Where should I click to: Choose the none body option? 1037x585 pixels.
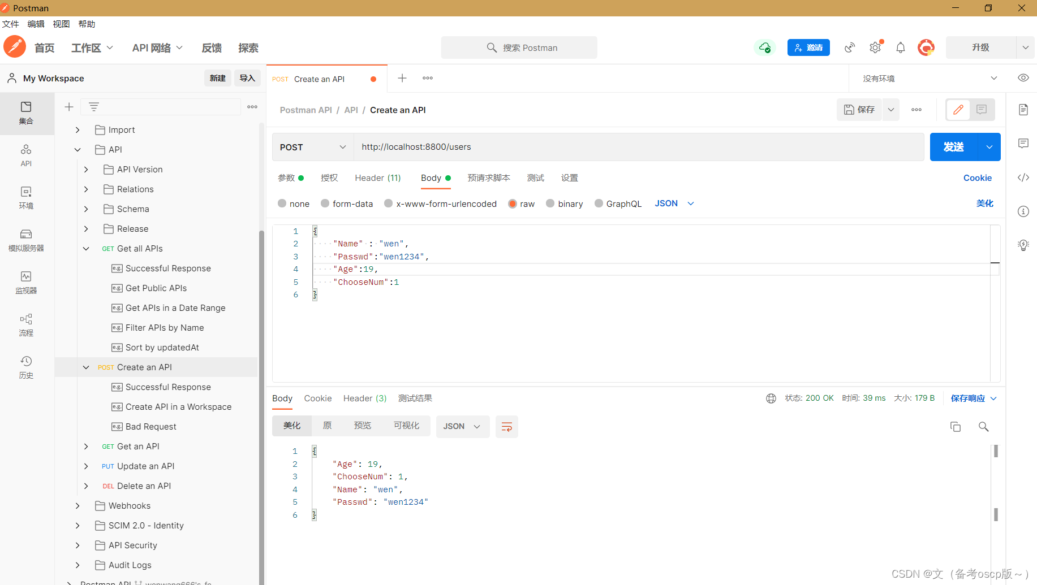(293, 203)
